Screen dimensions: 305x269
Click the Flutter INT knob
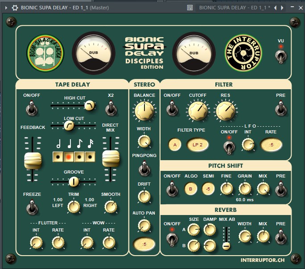coord(36,243)
